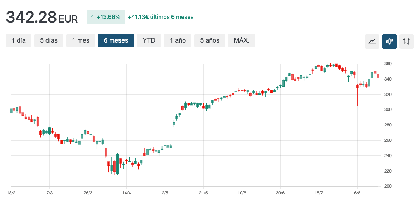The width and height of the screenshot is (417, 203).
Task: Click the 220 price axis label
Action: tap(388, 171)
